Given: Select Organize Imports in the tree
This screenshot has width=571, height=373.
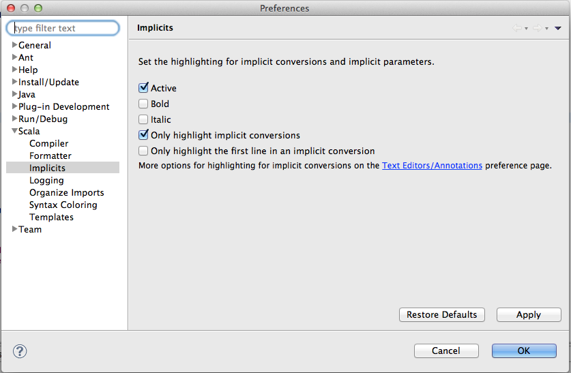Looking at the screenshot, I should click(x=67, y=192).
